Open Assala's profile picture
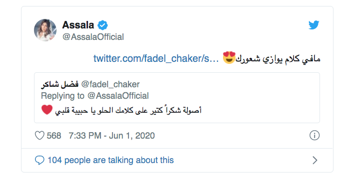The height and width of the screenshot is (183, 355). click(45, 30)
